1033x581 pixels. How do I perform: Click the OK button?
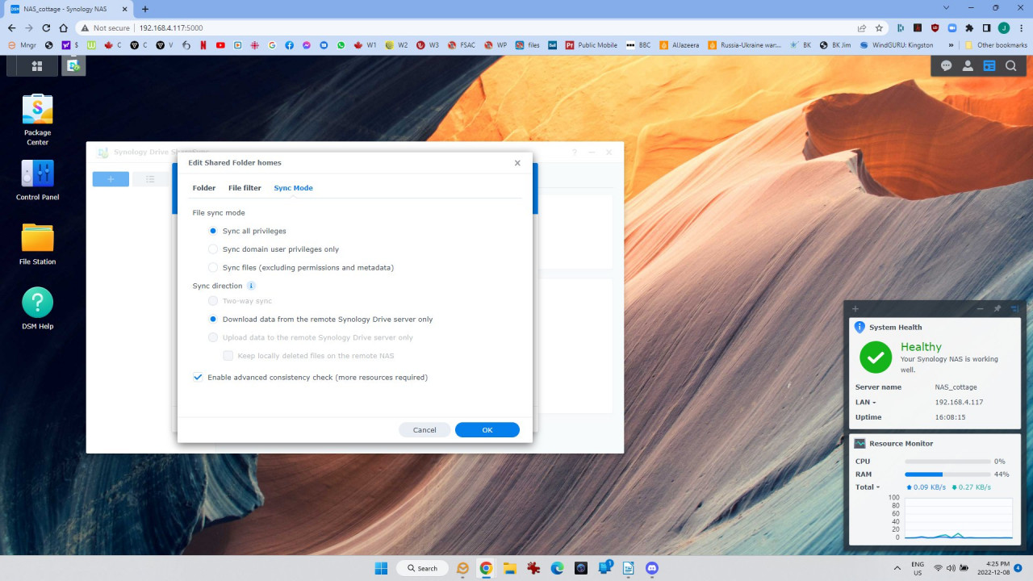pyautogui.click(x=487, y=430)
